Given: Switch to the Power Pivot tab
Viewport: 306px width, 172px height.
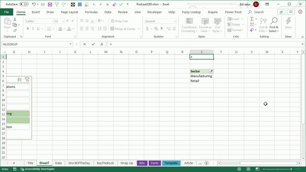Looking at the screenshot, I should click(233, 12).
